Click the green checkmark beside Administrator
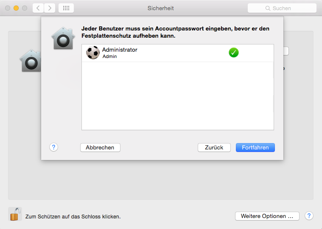The image size is (322, 229). coord(234,52)
